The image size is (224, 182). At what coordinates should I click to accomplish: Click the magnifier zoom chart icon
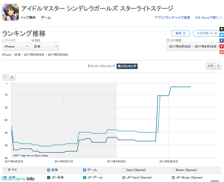[x=12, y=77]
